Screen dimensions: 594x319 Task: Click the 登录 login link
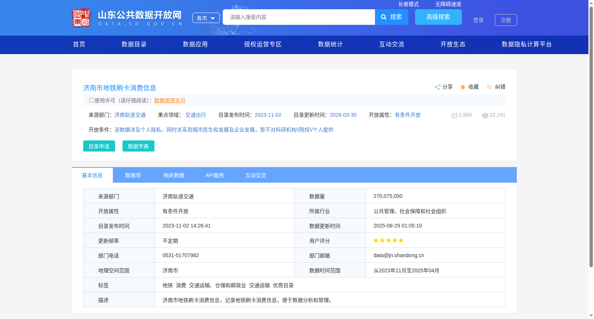point(478,20)
